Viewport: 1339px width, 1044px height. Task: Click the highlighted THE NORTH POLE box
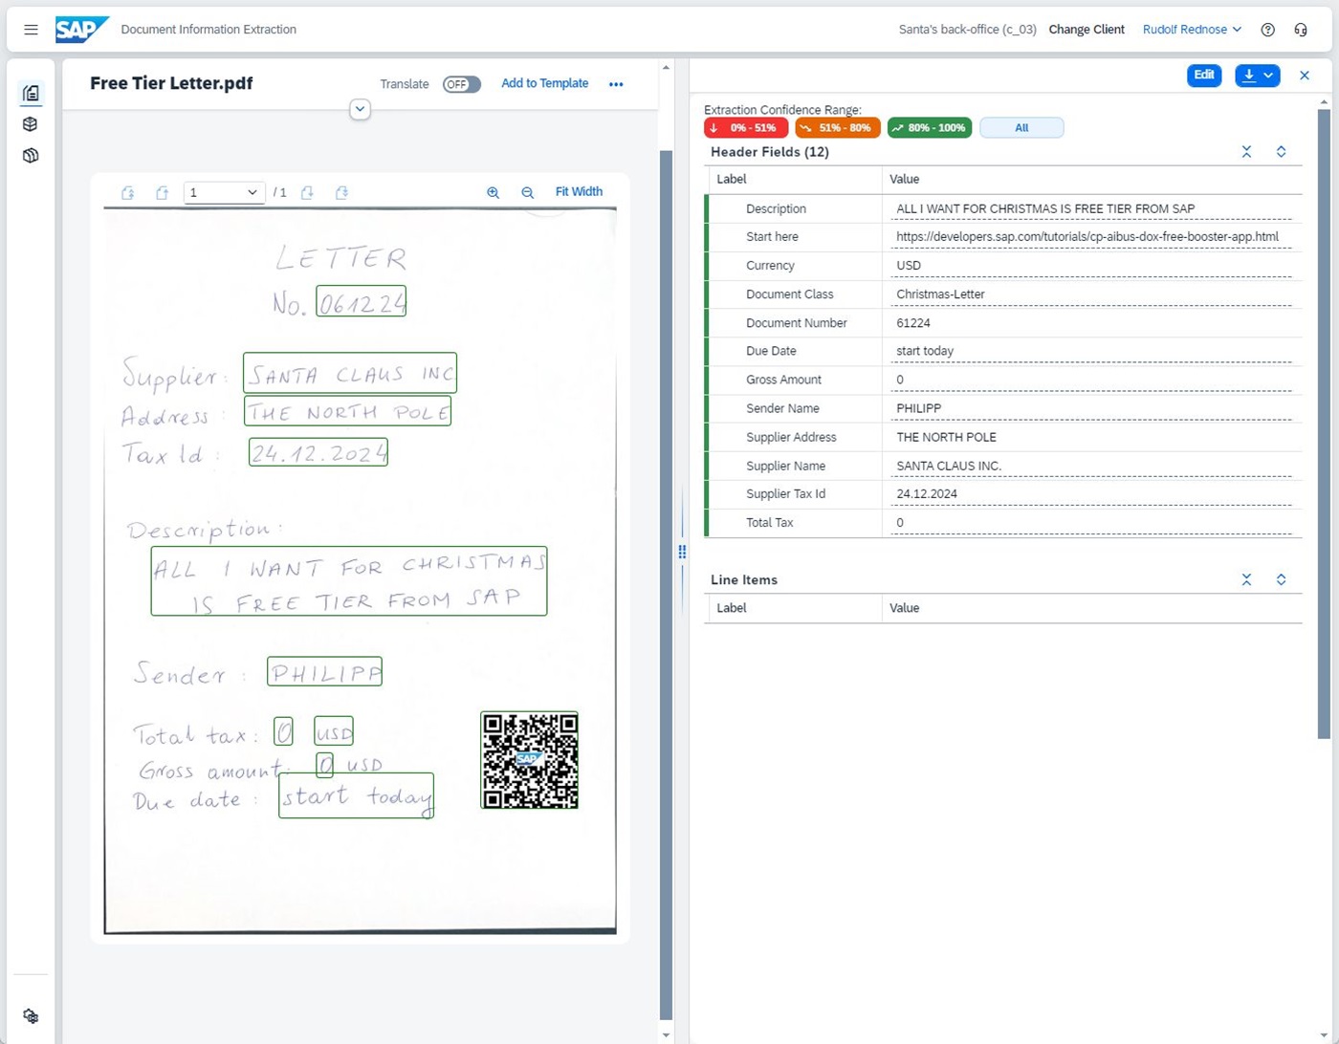347,411
